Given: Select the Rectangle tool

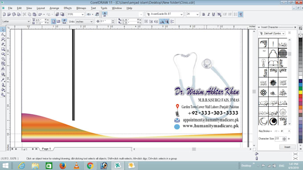Looking at the screenshot, I should click(3, 49).
